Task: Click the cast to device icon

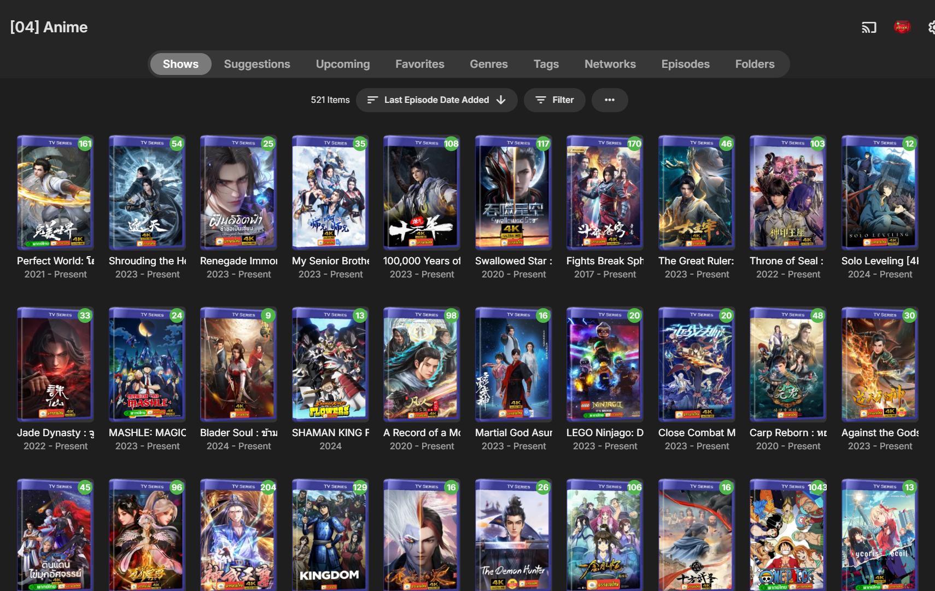Action: click(869, 27)
